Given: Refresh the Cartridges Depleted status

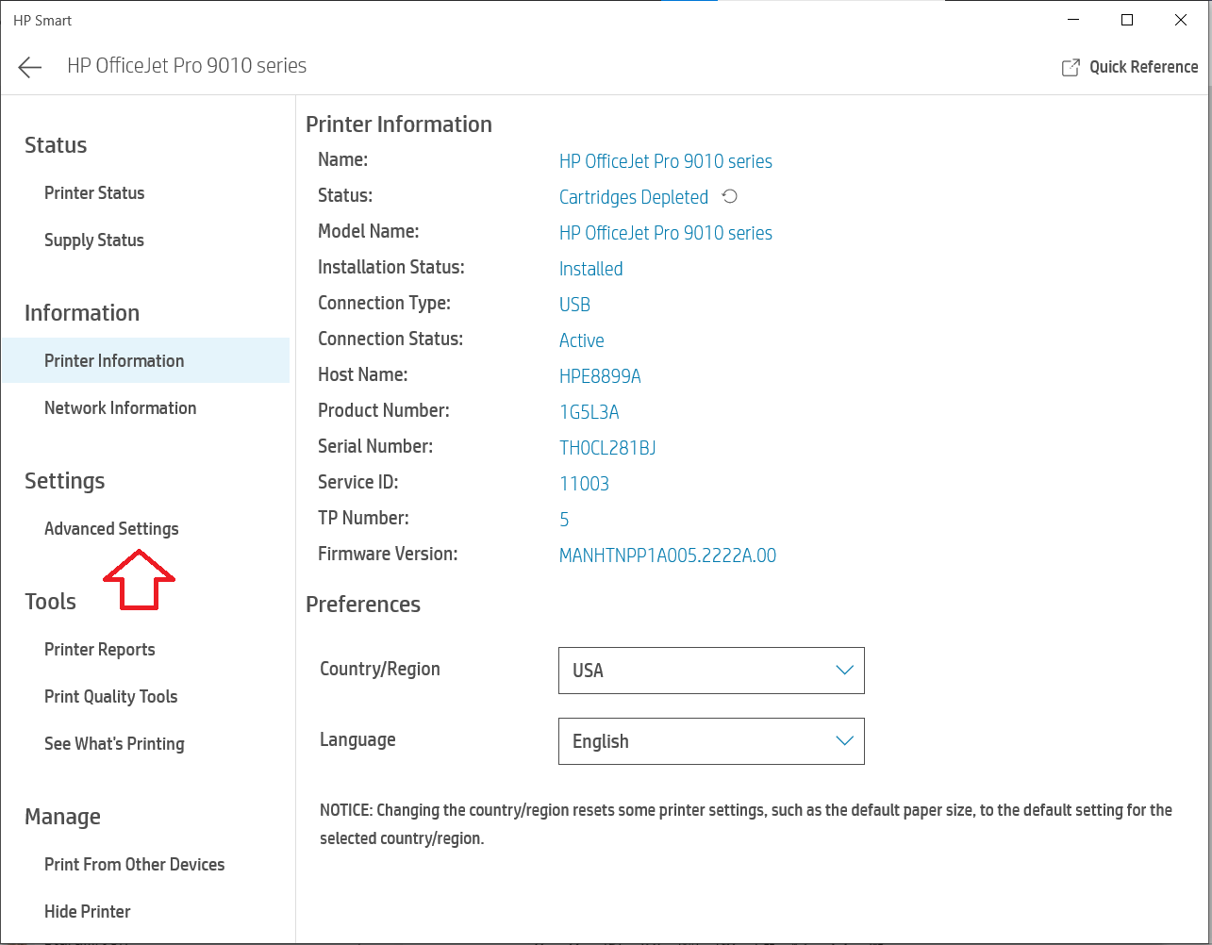Looking at the screenshot, I should coord(730,197).
